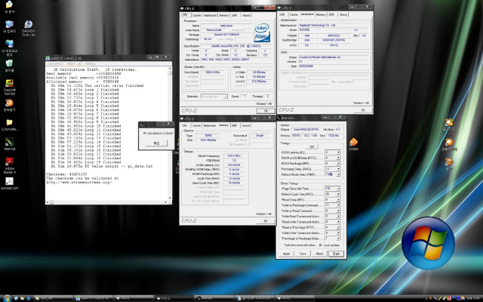Expand Read Delay (tRD) dropdown
483x302 pixels.
click(x=338, y=199)
